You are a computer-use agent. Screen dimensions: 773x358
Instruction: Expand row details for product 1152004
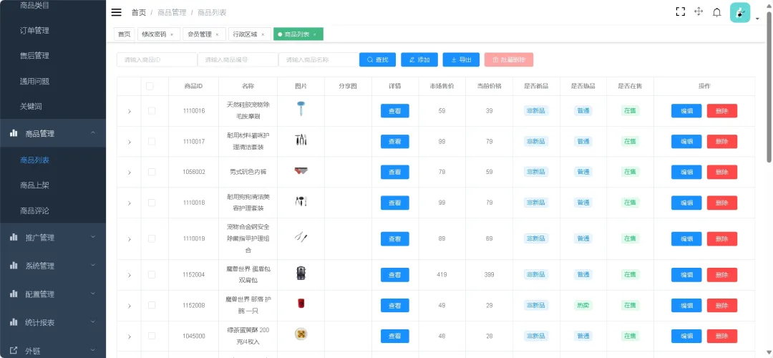coord(129,275)
